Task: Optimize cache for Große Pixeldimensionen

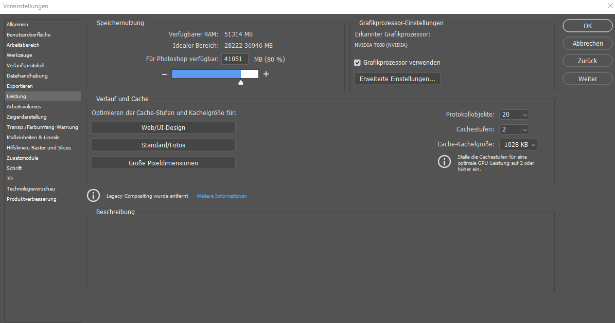Action: click(163, 163)
